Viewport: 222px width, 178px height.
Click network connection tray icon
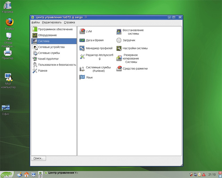[x=195, y=175]
